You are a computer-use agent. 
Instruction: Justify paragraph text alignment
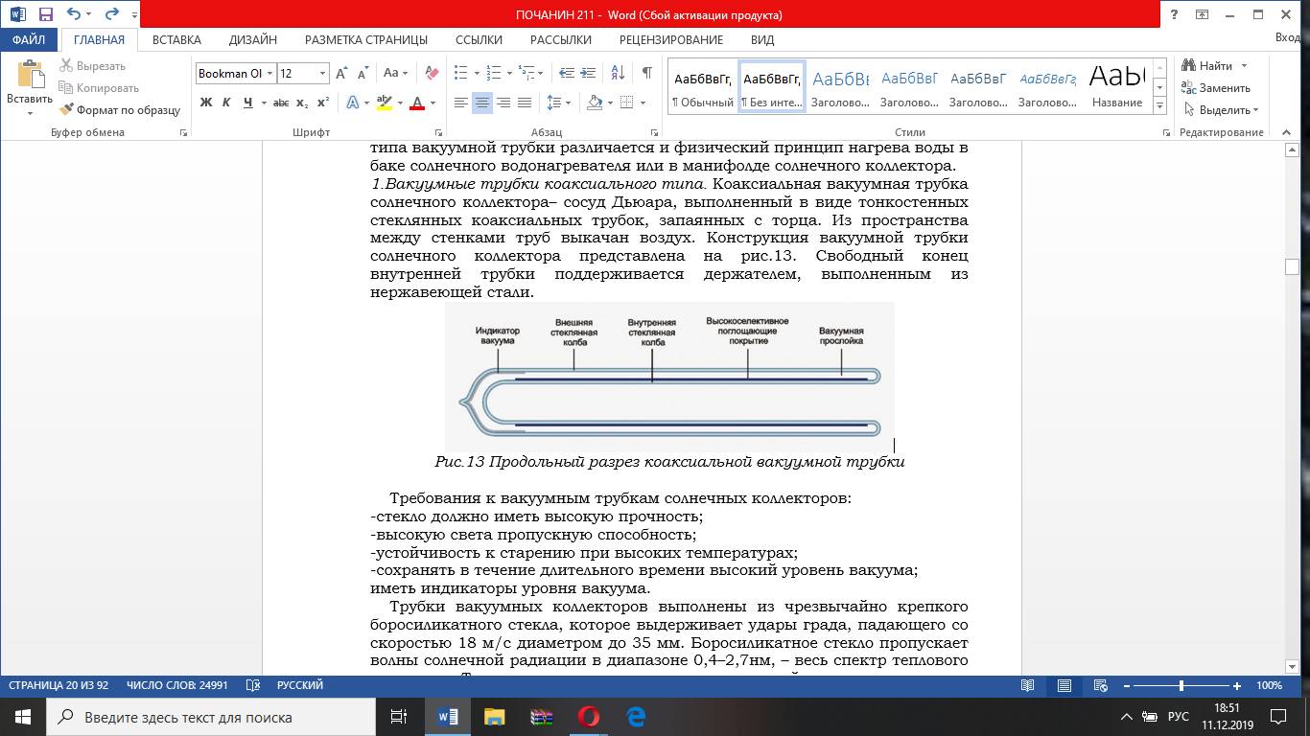coord(525,103)
